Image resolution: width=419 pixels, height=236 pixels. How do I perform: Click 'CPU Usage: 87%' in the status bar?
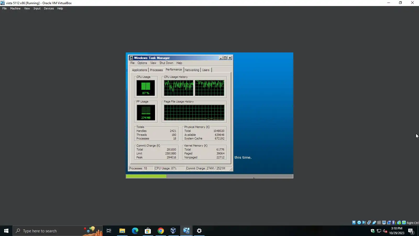click(166, 168)
